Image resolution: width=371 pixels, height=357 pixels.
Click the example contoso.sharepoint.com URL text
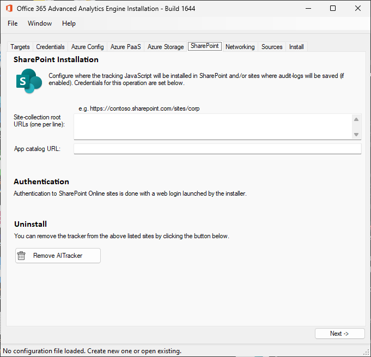139,108
